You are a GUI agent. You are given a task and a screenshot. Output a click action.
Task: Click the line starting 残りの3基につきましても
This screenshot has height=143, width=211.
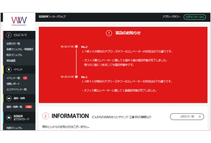(109, 65)
